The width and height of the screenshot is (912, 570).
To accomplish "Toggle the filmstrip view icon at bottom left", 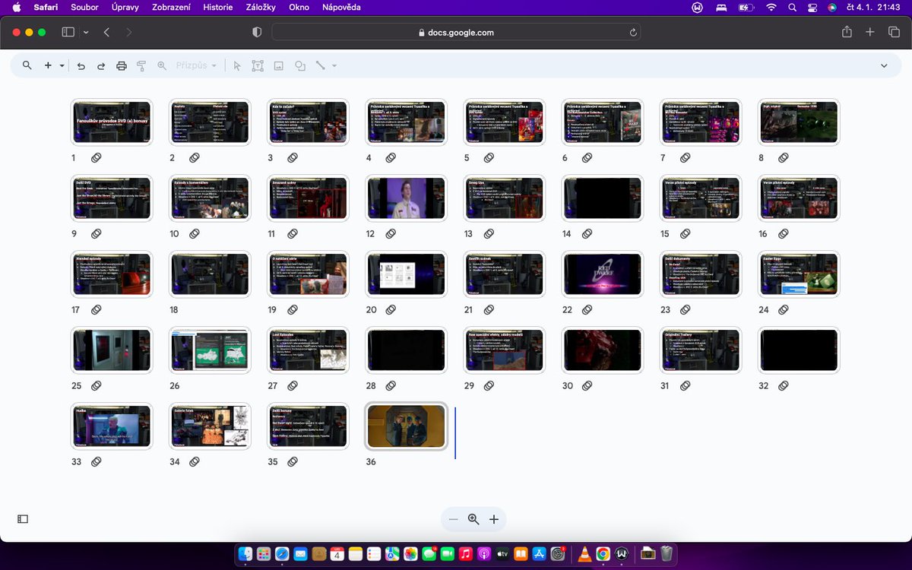I will pos(23,519).
